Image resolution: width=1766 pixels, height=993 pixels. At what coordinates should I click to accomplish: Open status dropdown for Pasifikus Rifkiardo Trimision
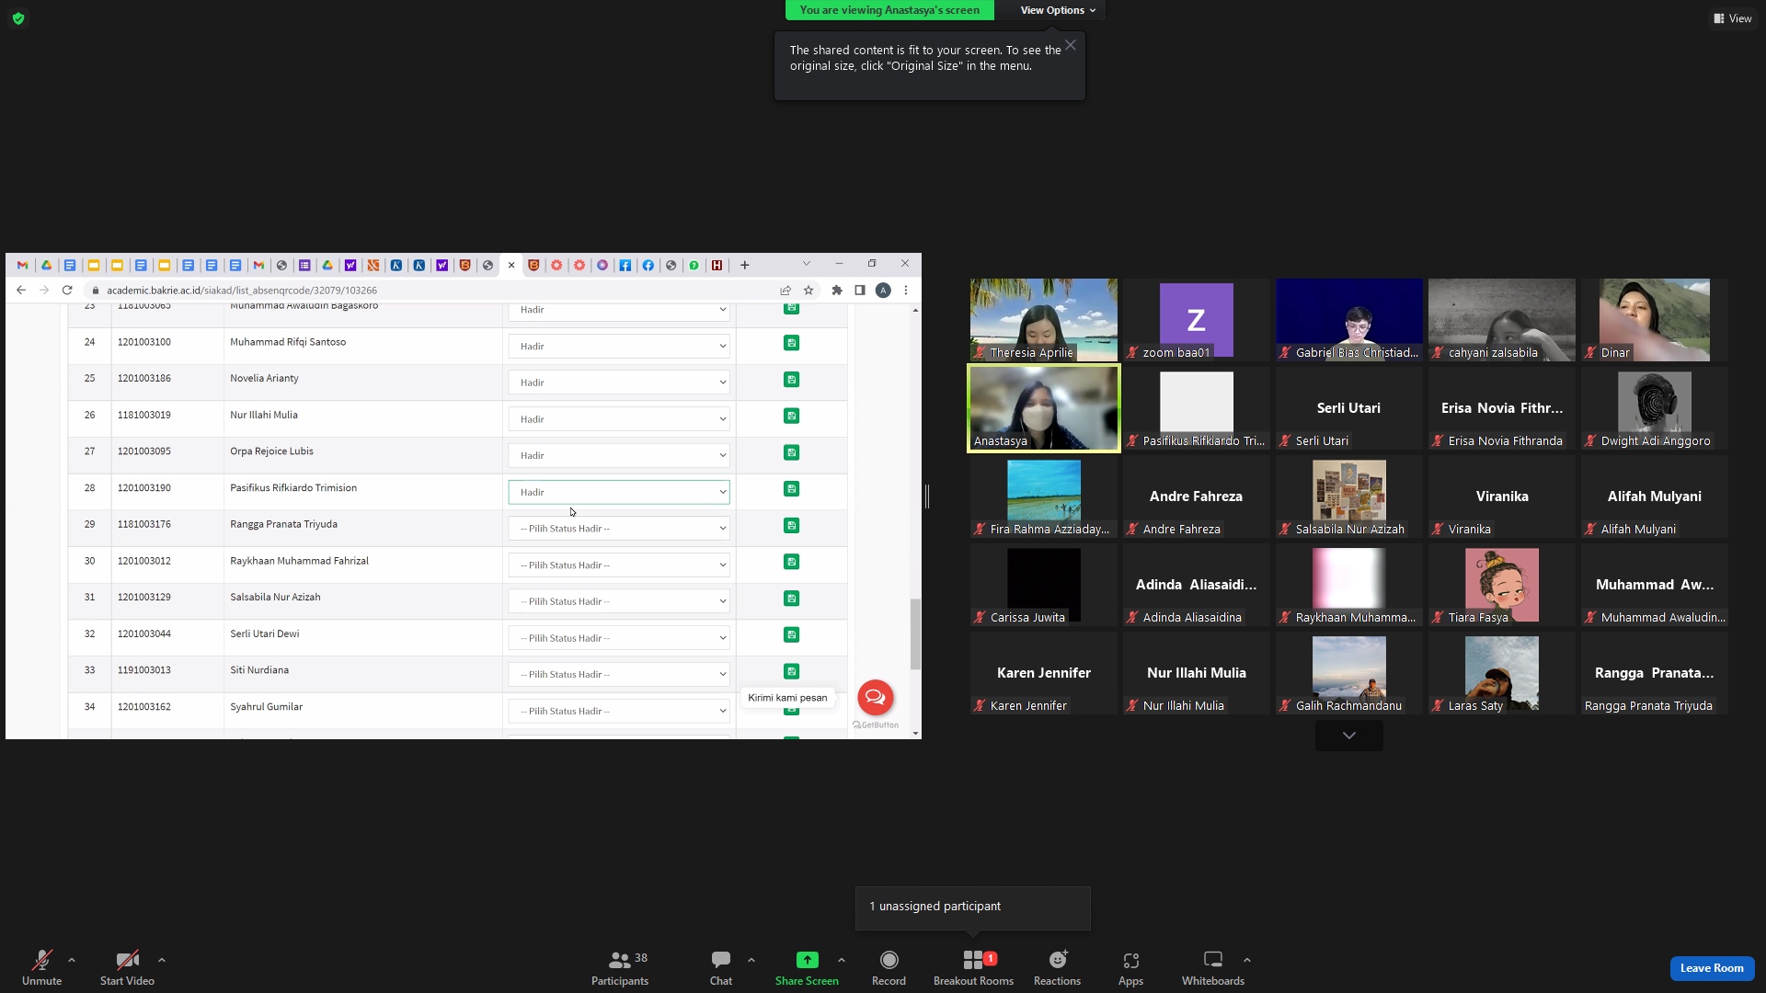point(619,492)
